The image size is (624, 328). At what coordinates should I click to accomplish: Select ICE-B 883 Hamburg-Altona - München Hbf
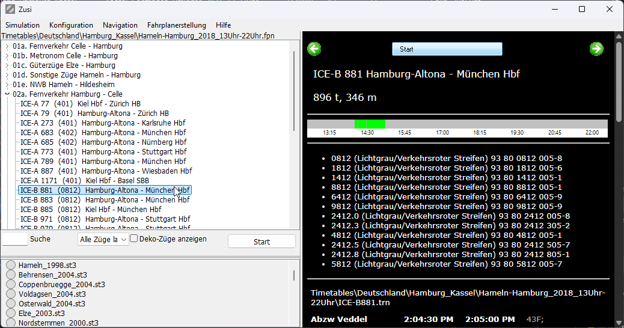(105, 199)
